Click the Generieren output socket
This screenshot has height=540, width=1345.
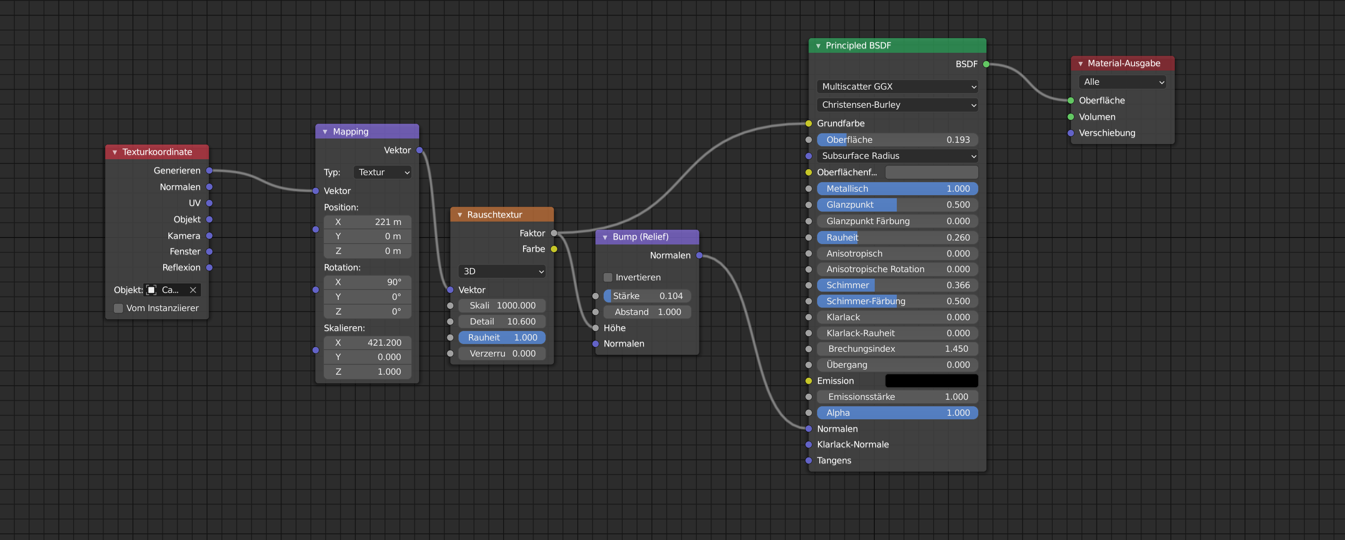pyautogui.click(x=210, y=170)
